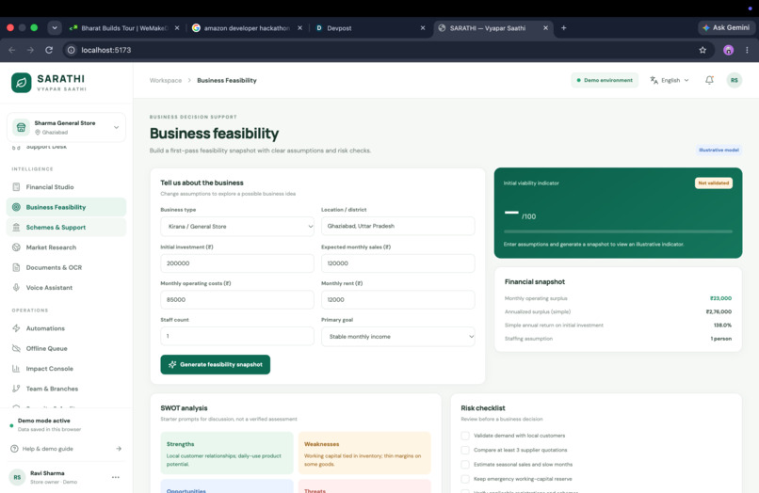Bookmark this page with star
This screenshot has width=759, height=493.
[702, 50]
